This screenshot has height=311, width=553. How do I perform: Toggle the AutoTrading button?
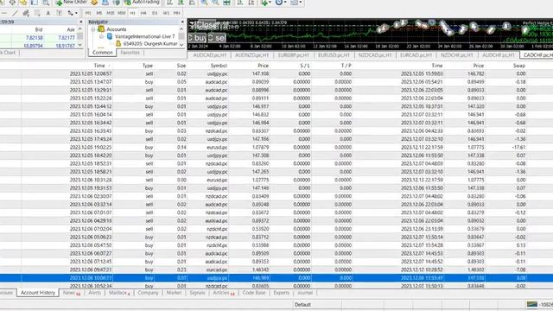(142, 2)
